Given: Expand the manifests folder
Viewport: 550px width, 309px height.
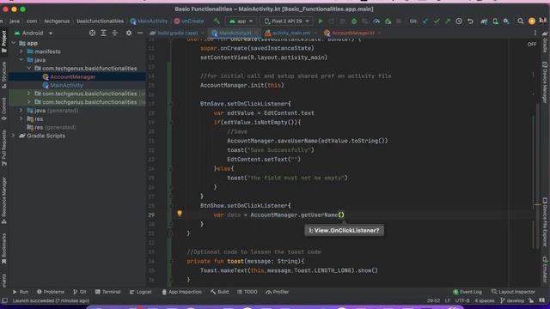Looking at the screenshot, I should click(21, 51).
